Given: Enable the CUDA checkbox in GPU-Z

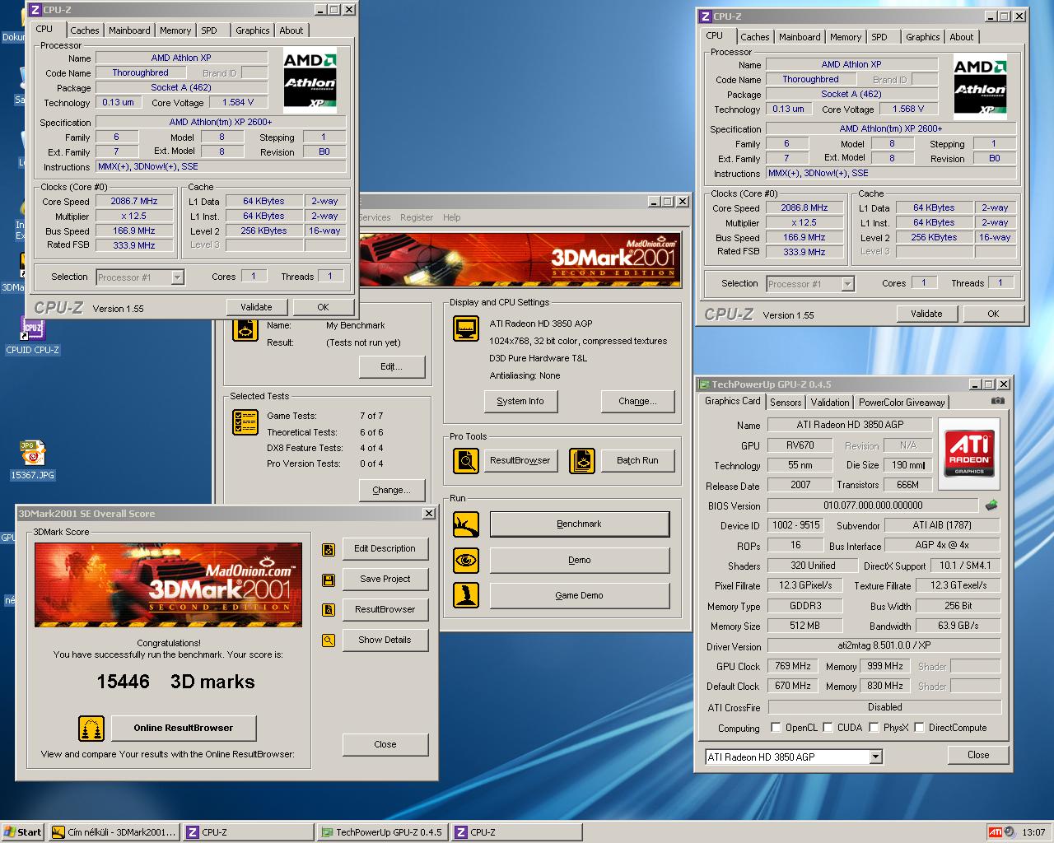Looking at the screenshot, I should click(828, 728).
